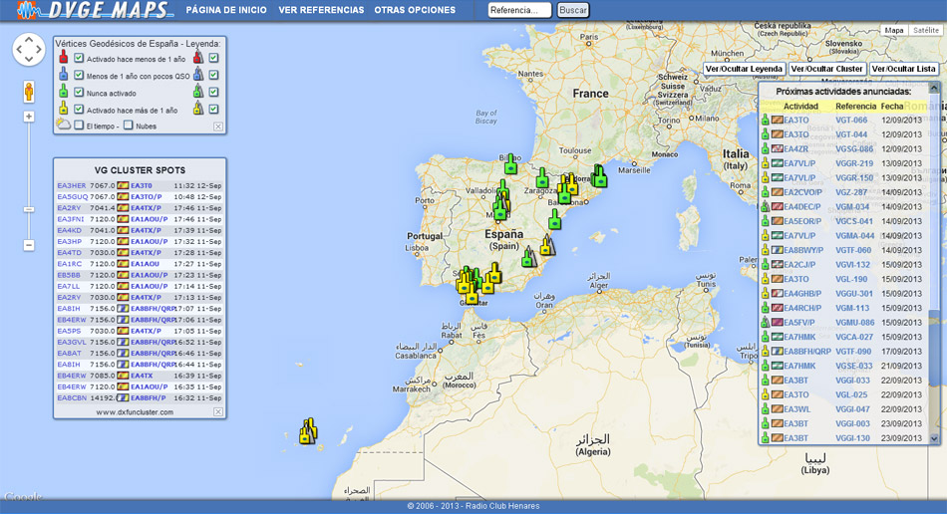Pan the map right with arrow control
The height and width of the screenshot is (514, 947).
point(39,50)
